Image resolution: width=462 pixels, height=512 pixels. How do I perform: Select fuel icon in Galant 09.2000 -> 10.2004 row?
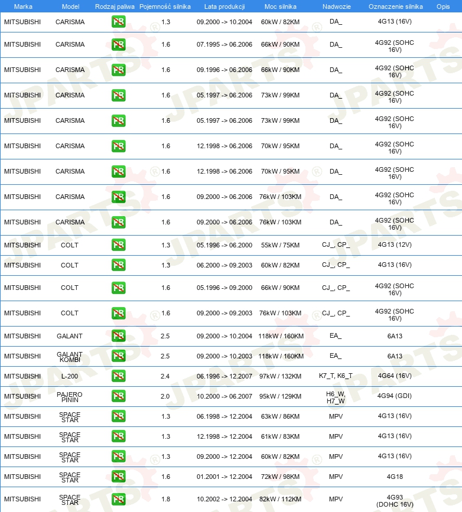pyautogui.click(x=118, y=336)
